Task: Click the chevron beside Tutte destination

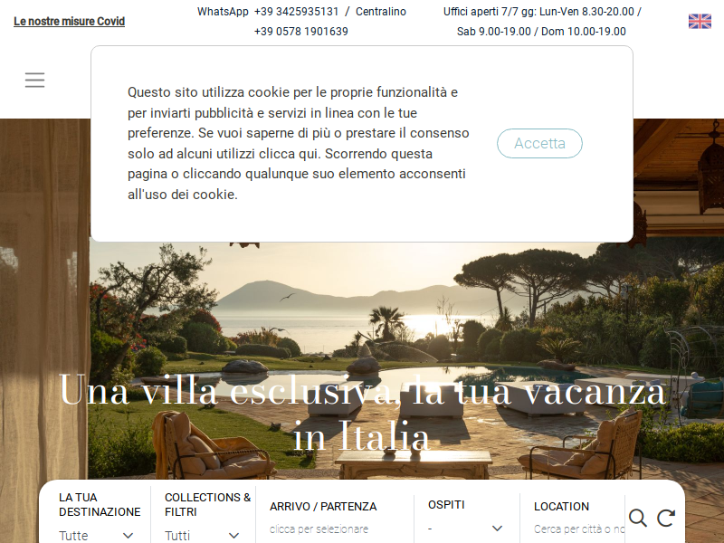Action: point(128,536)
